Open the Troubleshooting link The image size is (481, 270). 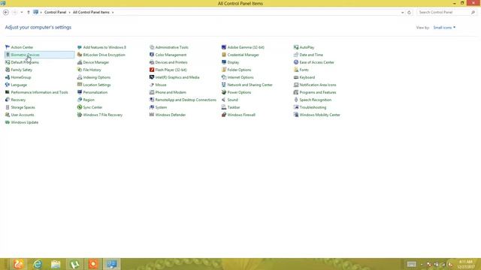pyautogui.click(x=313, y=107)
